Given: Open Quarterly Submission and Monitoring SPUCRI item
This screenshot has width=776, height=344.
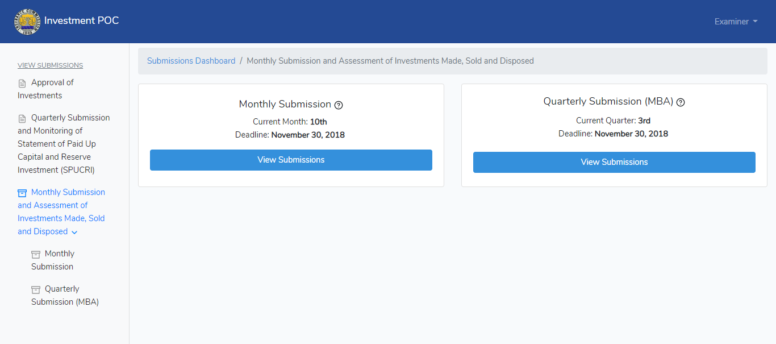Looking at the screenshot, I should click(x=64, y=144).
